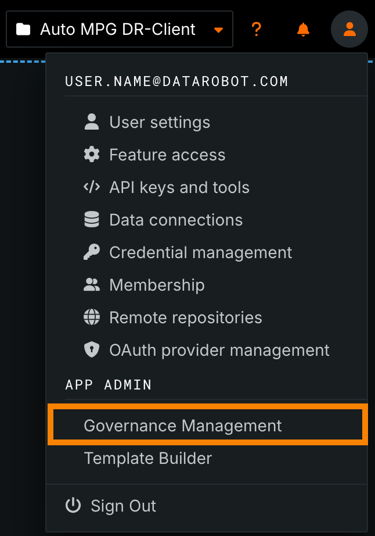
Task: Open the notifications bell icon
Action: click(303, 29)
